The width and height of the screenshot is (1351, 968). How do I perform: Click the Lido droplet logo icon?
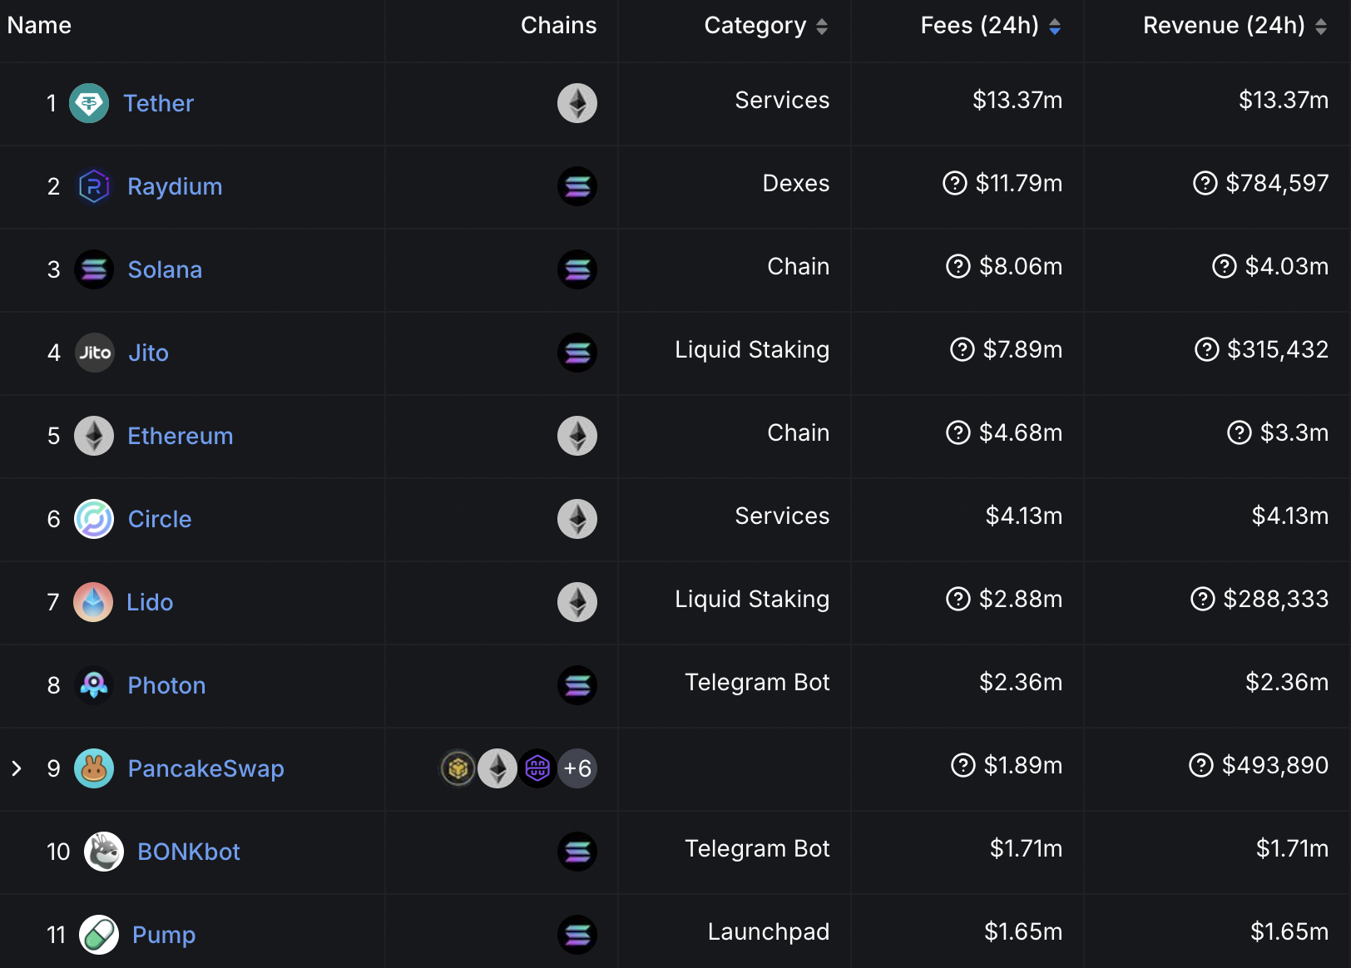pos(93,602)
